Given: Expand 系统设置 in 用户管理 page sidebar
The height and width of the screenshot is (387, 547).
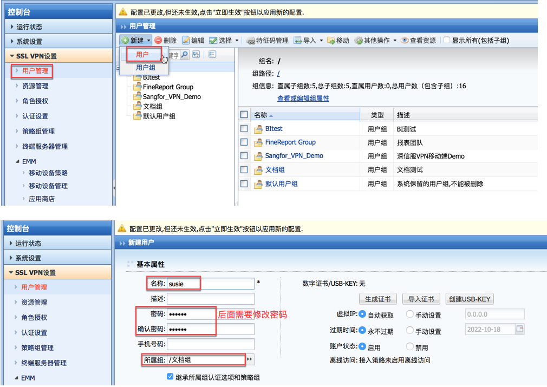Looking at the screenshot, I should [58, 41].
